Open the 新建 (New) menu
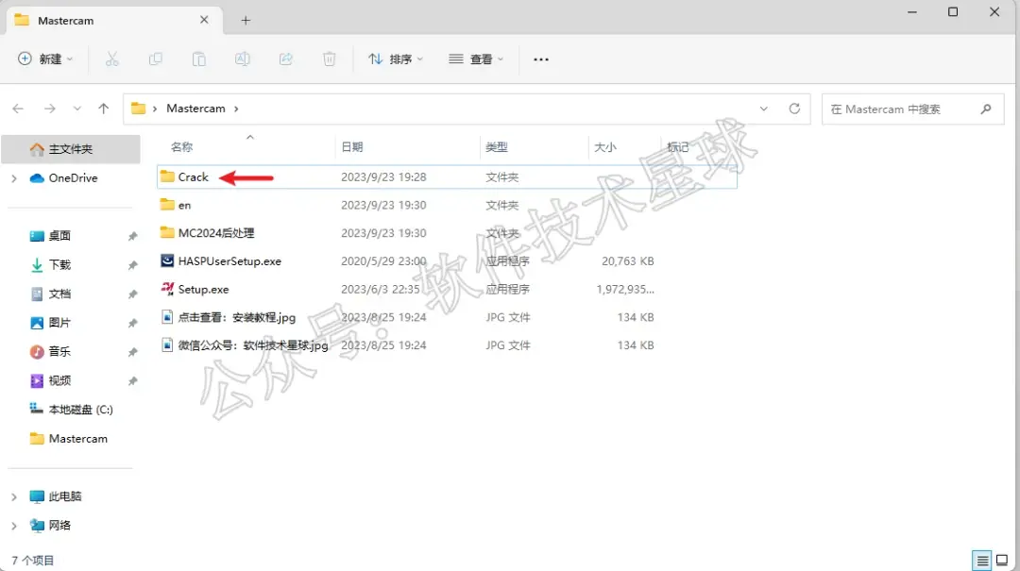Viewport: 1020px width, 571px height. 45,59
